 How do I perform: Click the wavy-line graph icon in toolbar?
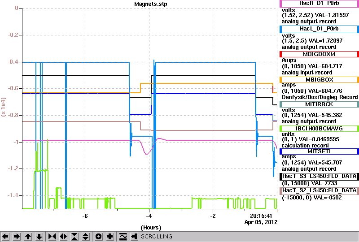pyautogui.click(x=123, y=236)
